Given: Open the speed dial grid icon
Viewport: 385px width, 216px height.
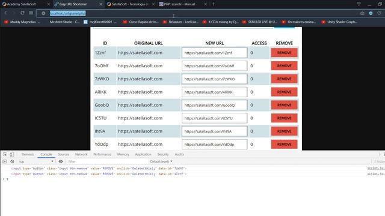Looking at the screenshot, I should pyautogui.click(x=31, y=13).
